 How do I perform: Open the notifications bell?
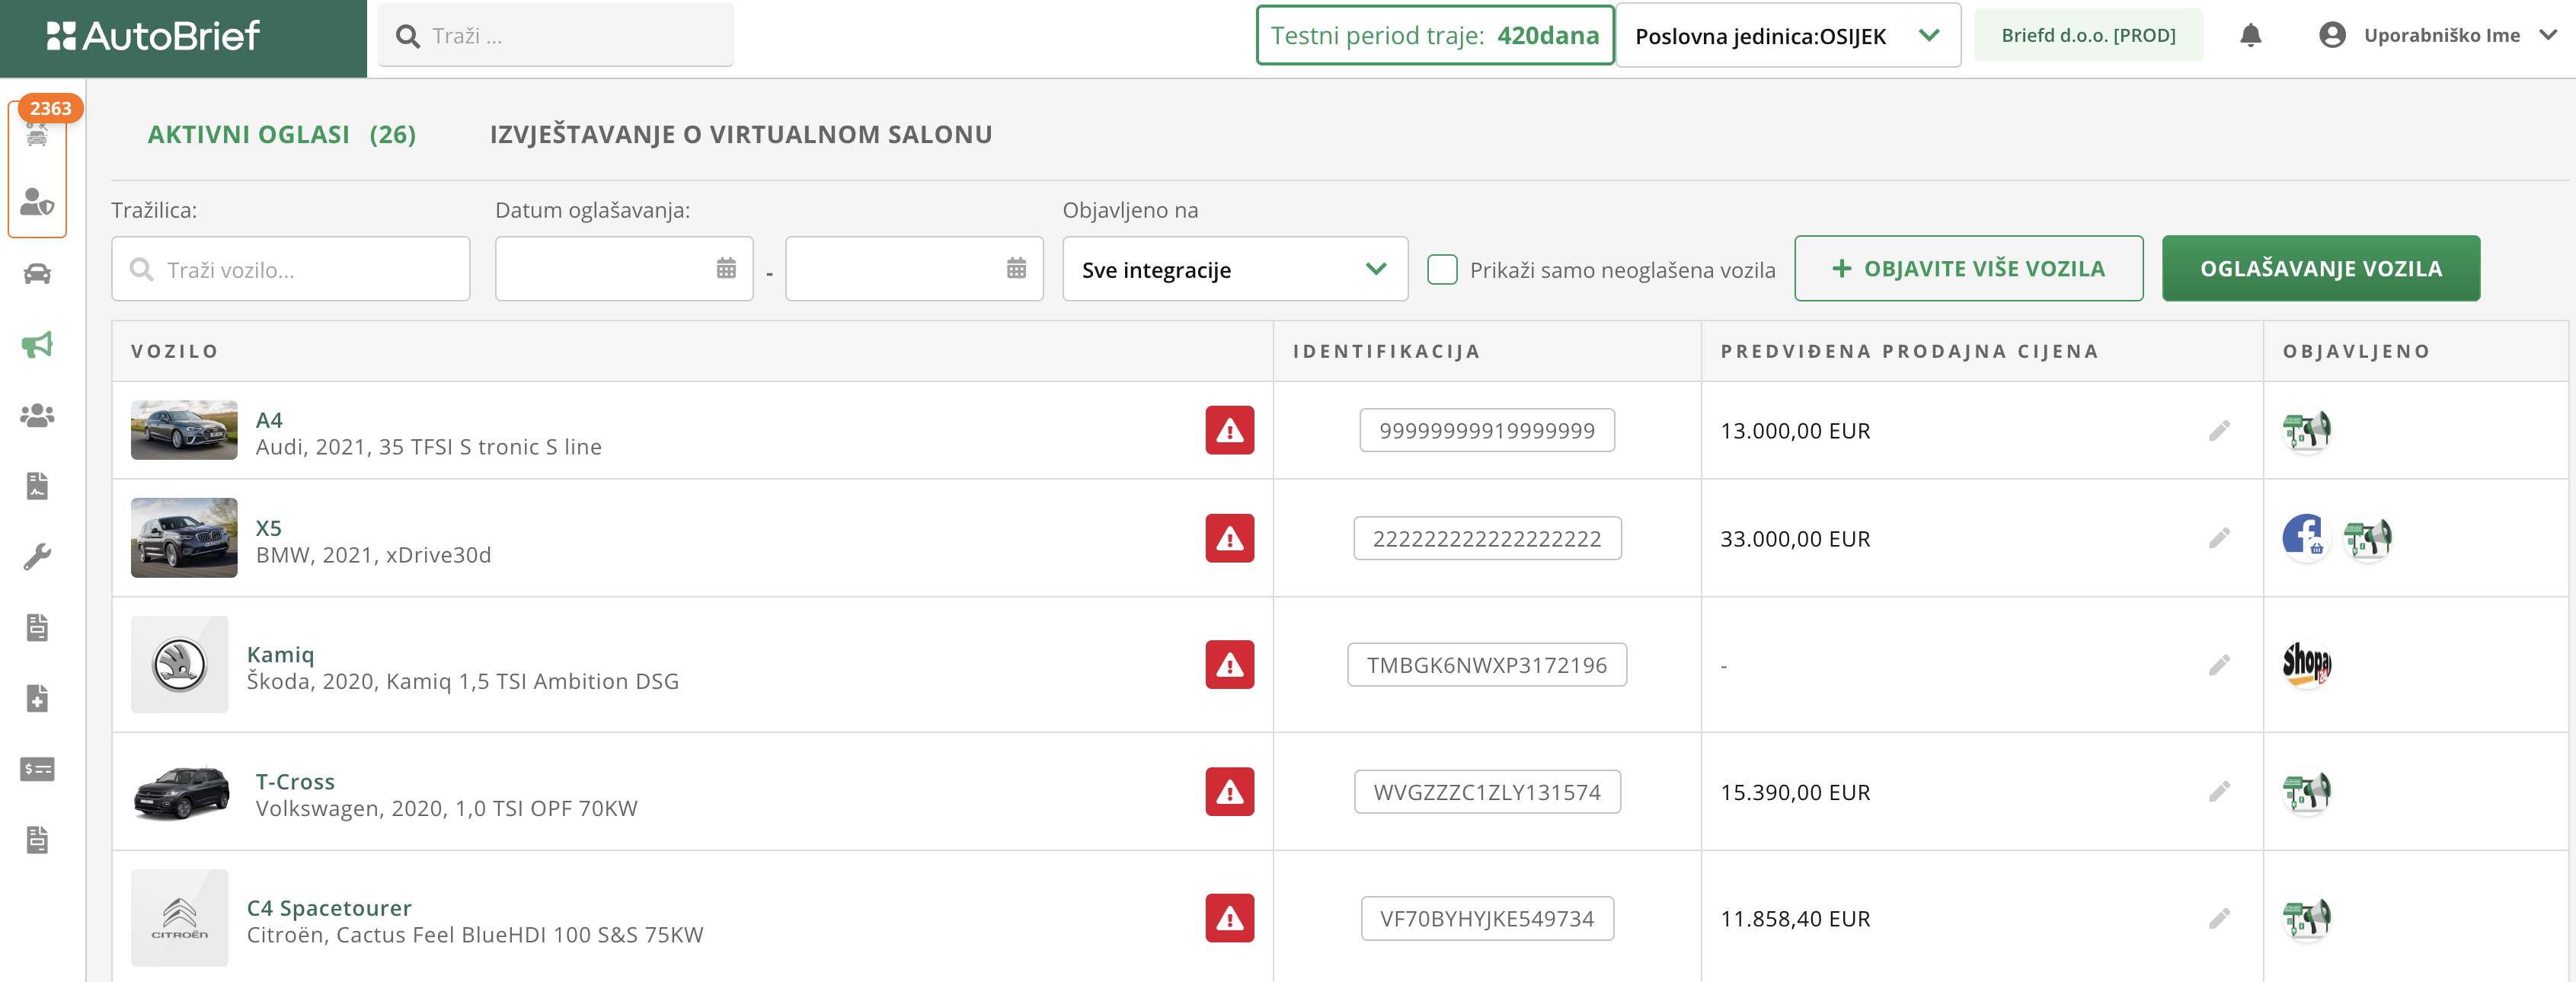coord(2250,36)
